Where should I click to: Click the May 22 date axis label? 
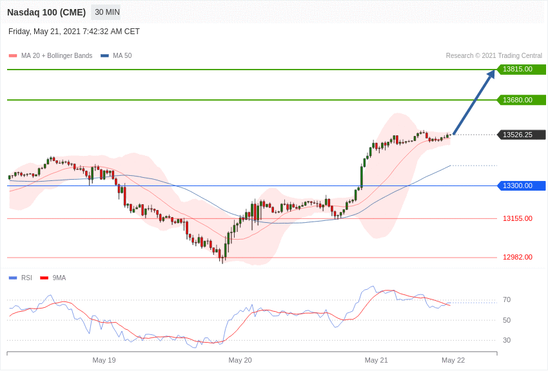coord(453,360)
